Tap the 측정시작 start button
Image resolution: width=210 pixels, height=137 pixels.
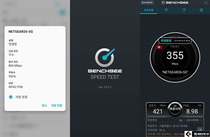tap(175, 109)
